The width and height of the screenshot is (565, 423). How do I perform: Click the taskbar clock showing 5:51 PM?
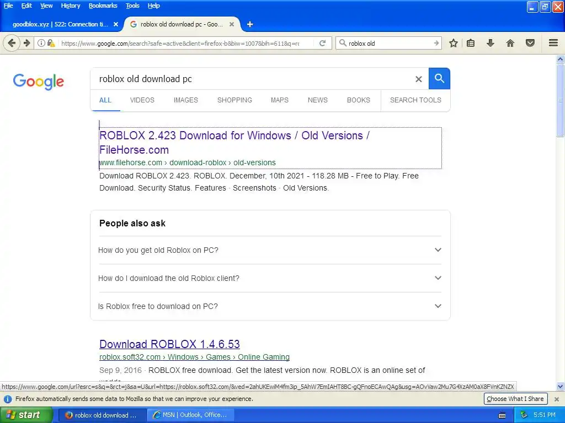point(545,415)
